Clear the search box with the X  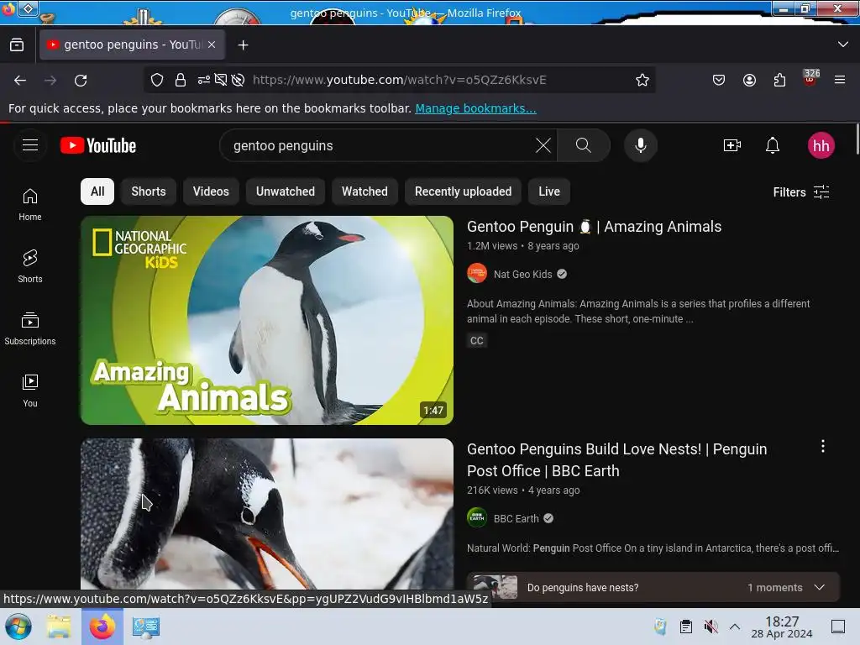click(x=543, y=145)
